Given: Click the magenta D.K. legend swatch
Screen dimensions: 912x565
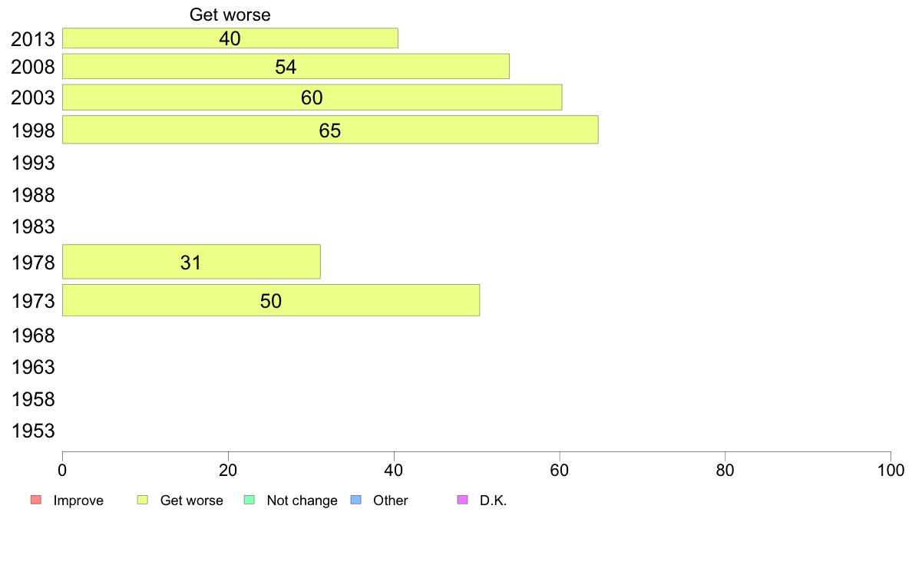Looking at the screenshot, I should click(x=463, y=500).
